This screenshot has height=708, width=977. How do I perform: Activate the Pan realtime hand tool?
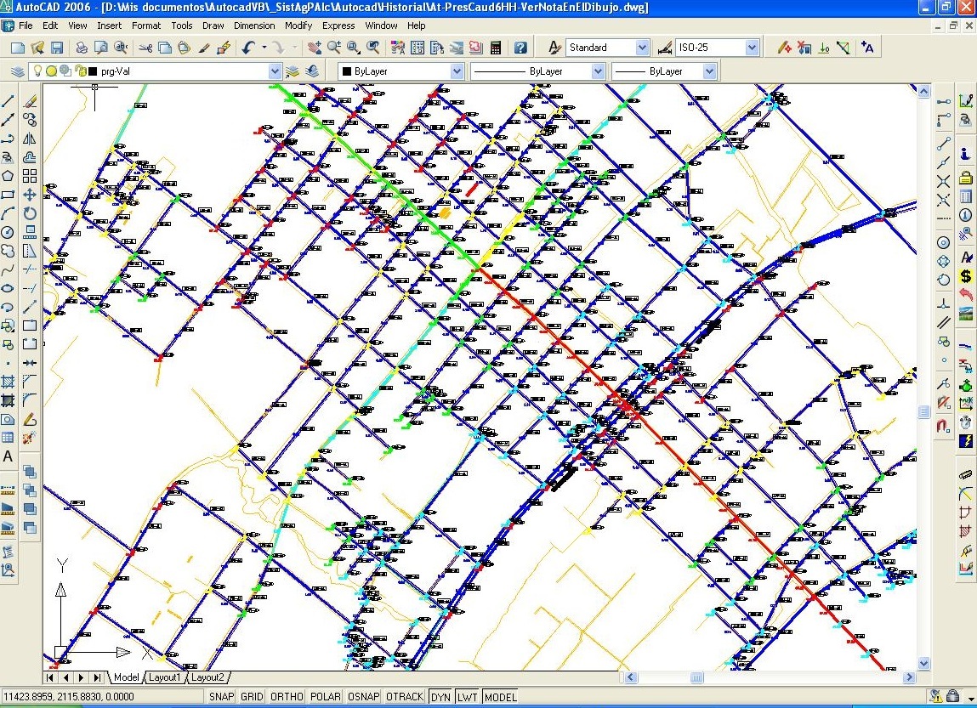pyautogui.click(x=314, y=48)
